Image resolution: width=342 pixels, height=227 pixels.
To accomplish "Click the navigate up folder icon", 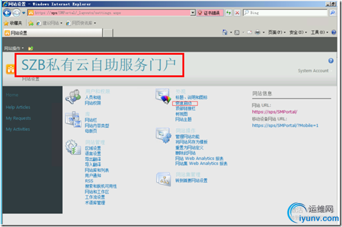I will click(x=31, y=48).
